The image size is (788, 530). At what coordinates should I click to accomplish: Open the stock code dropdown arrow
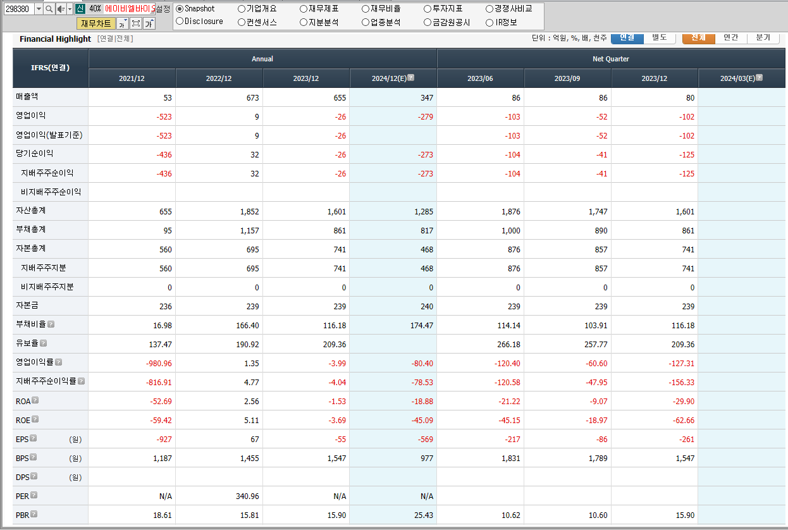pos(39,9)
